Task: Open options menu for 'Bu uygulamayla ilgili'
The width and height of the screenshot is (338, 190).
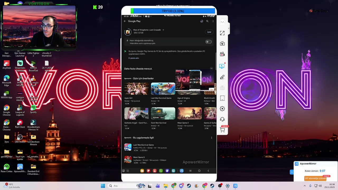Action: click(212, 138)
